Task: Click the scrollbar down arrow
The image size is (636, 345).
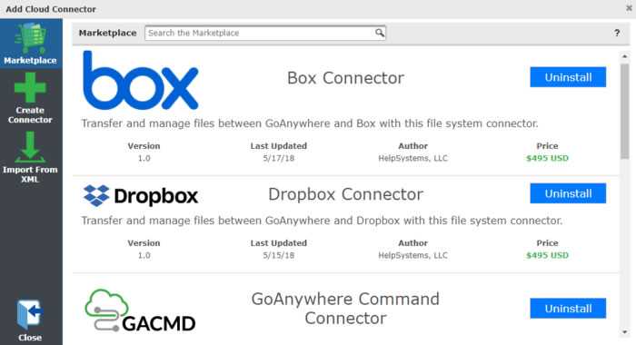Action: (625, 332)
